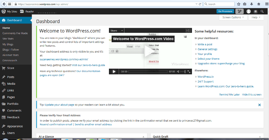
Task: Open the Posts menu in sidebar
Action: [x=11, y=77]
